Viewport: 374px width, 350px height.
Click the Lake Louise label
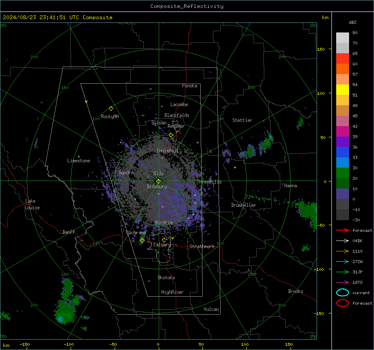coord(32,204)
